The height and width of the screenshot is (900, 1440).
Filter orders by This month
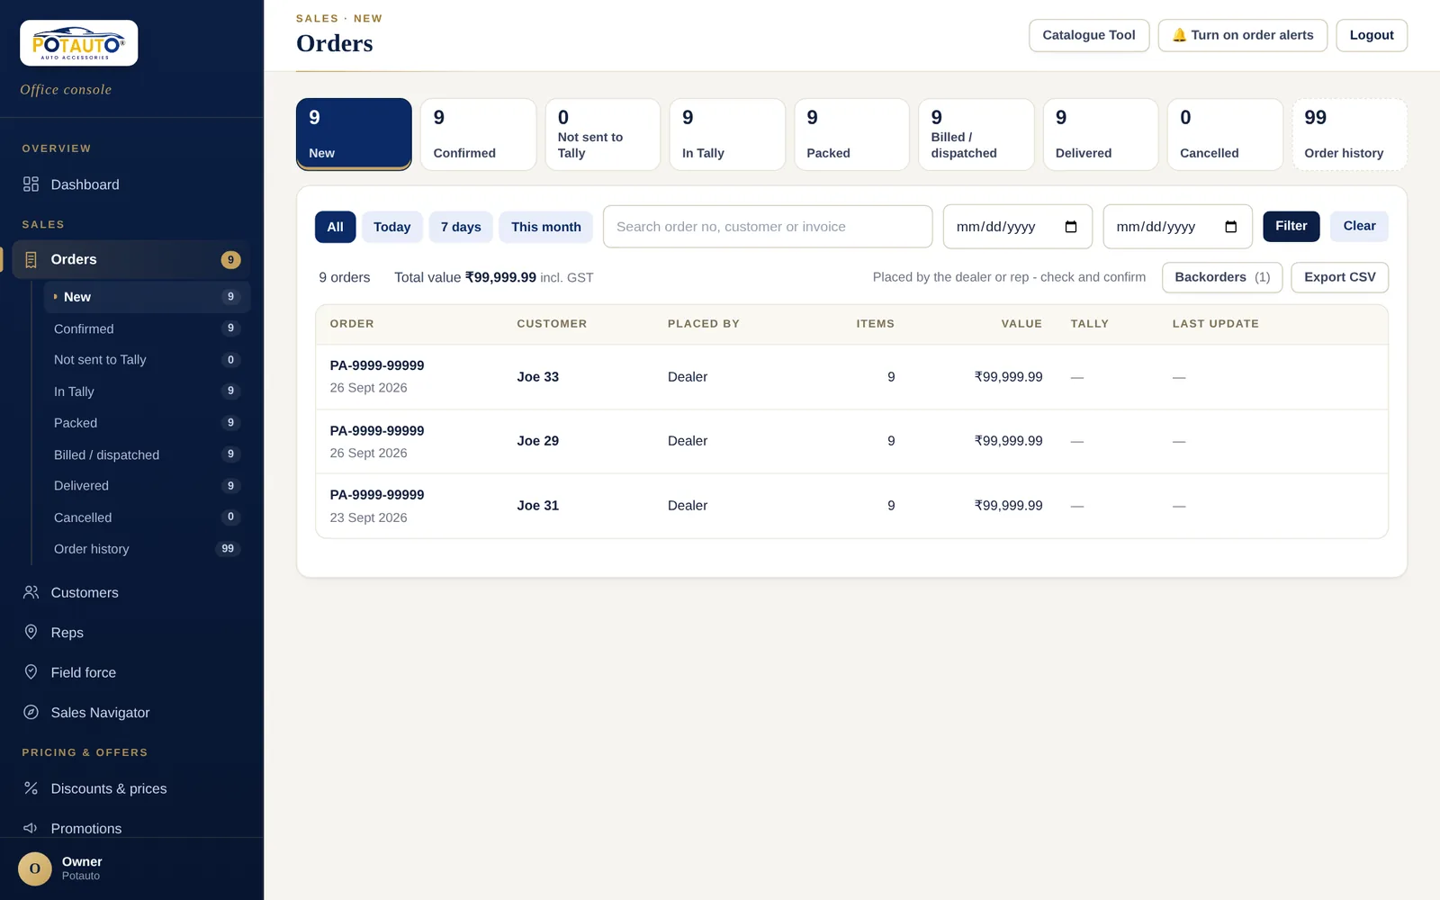tap(546, 227)
